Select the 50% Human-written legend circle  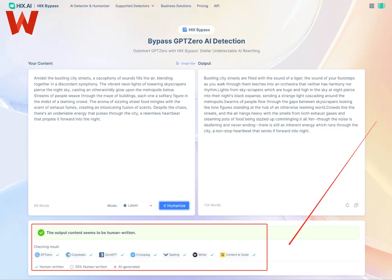[x=72, y=267]
